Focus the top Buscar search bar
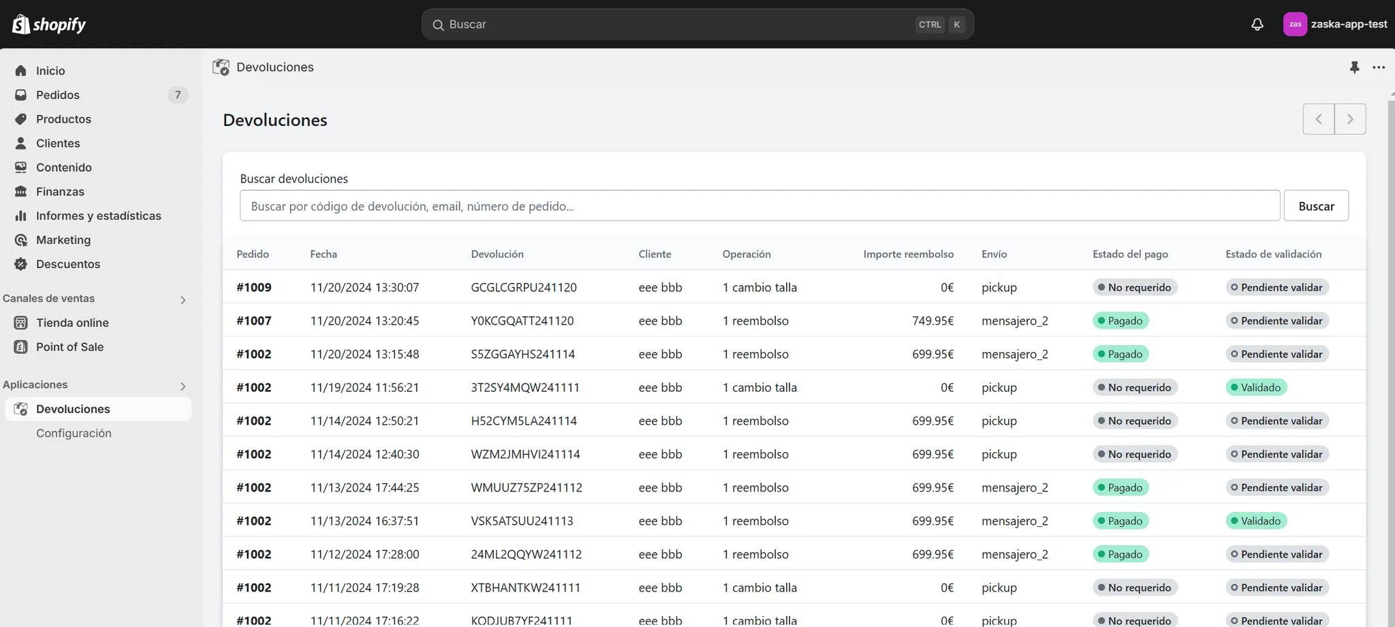This screenshot has width=1395, height=627. (x=697, y=25)
